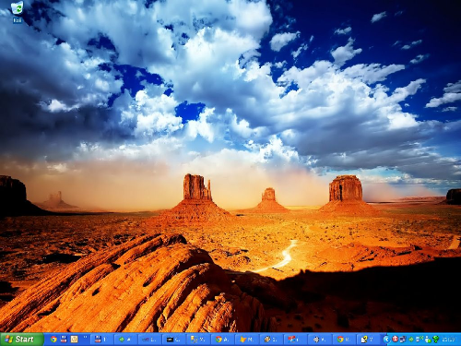Open the Start menu
Image resolution: width=461 pixels, height=346 pixels.
point(21,340)
